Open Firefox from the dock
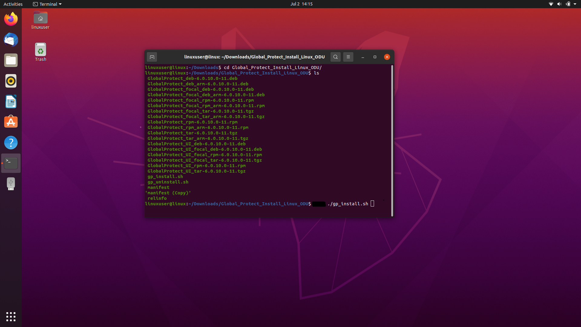The width and height of the screenshot is (581, 327). point(11,19)
